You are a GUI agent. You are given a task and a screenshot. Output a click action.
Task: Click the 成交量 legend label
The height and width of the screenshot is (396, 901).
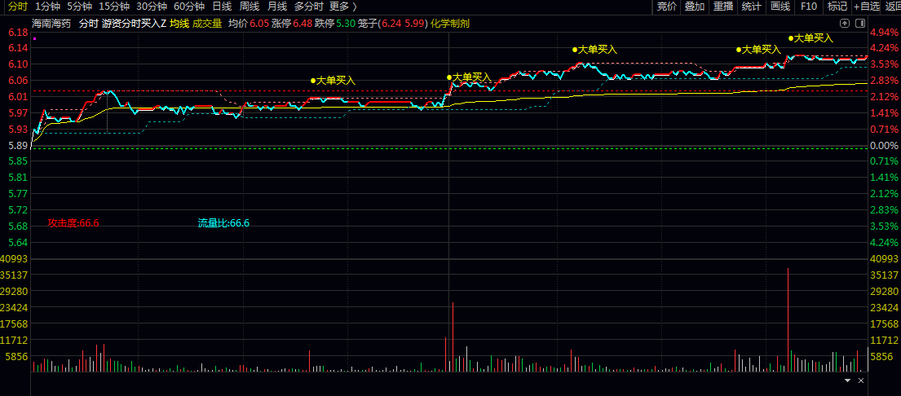coord(207,24)
